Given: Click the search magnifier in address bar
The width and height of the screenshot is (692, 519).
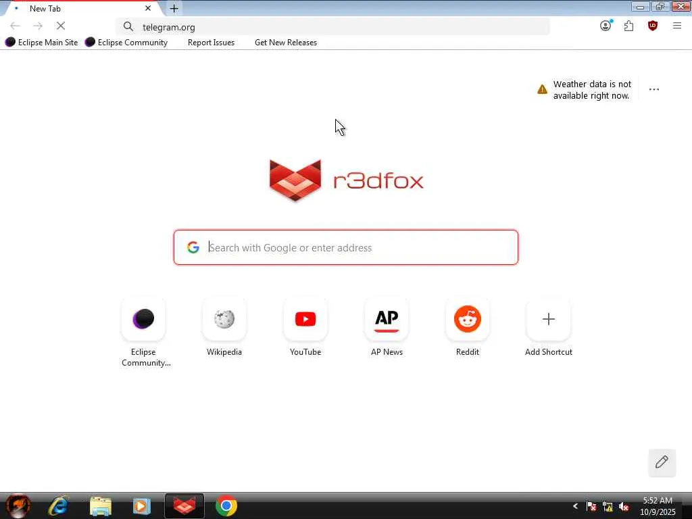Looking at the screenshot, I should coord(128,27).
